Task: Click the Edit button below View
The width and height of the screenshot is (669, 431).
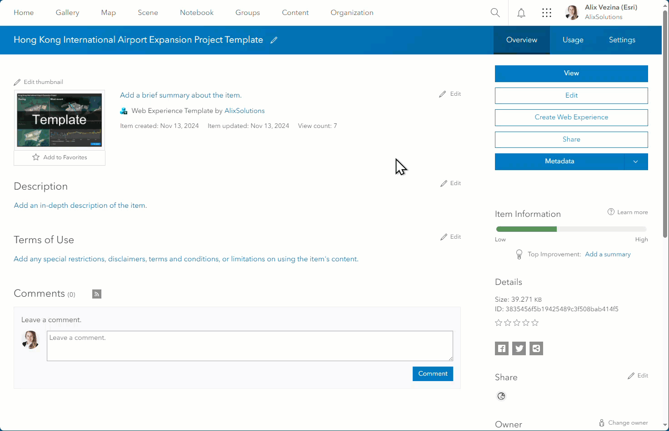Action: 571,96
